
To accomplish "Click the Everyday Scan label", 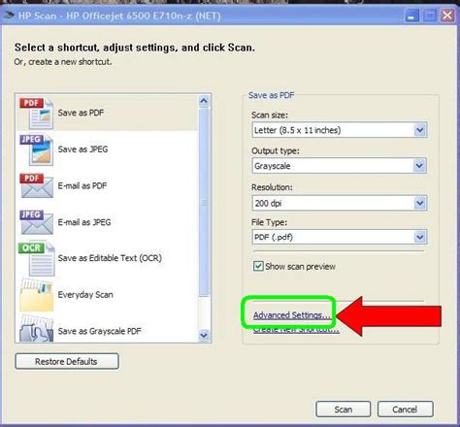I will 85,295.
